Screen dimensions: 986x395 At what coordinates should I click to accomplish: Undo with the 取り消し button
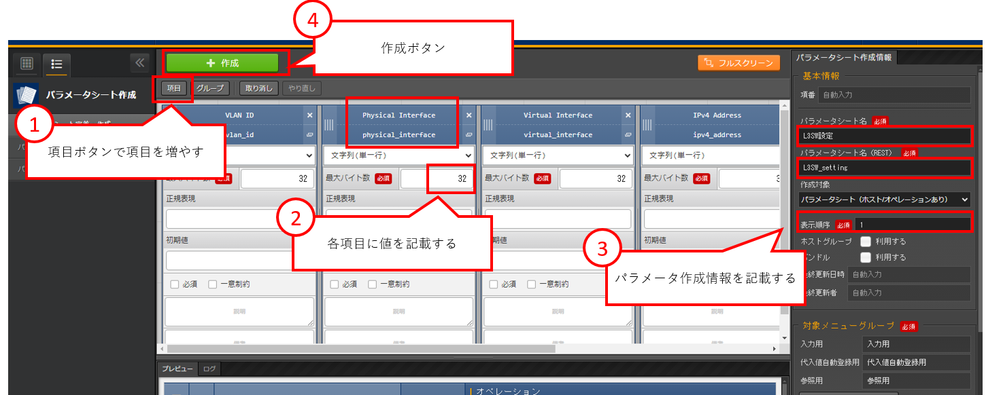pyautogui.click(x=258, y=88)
